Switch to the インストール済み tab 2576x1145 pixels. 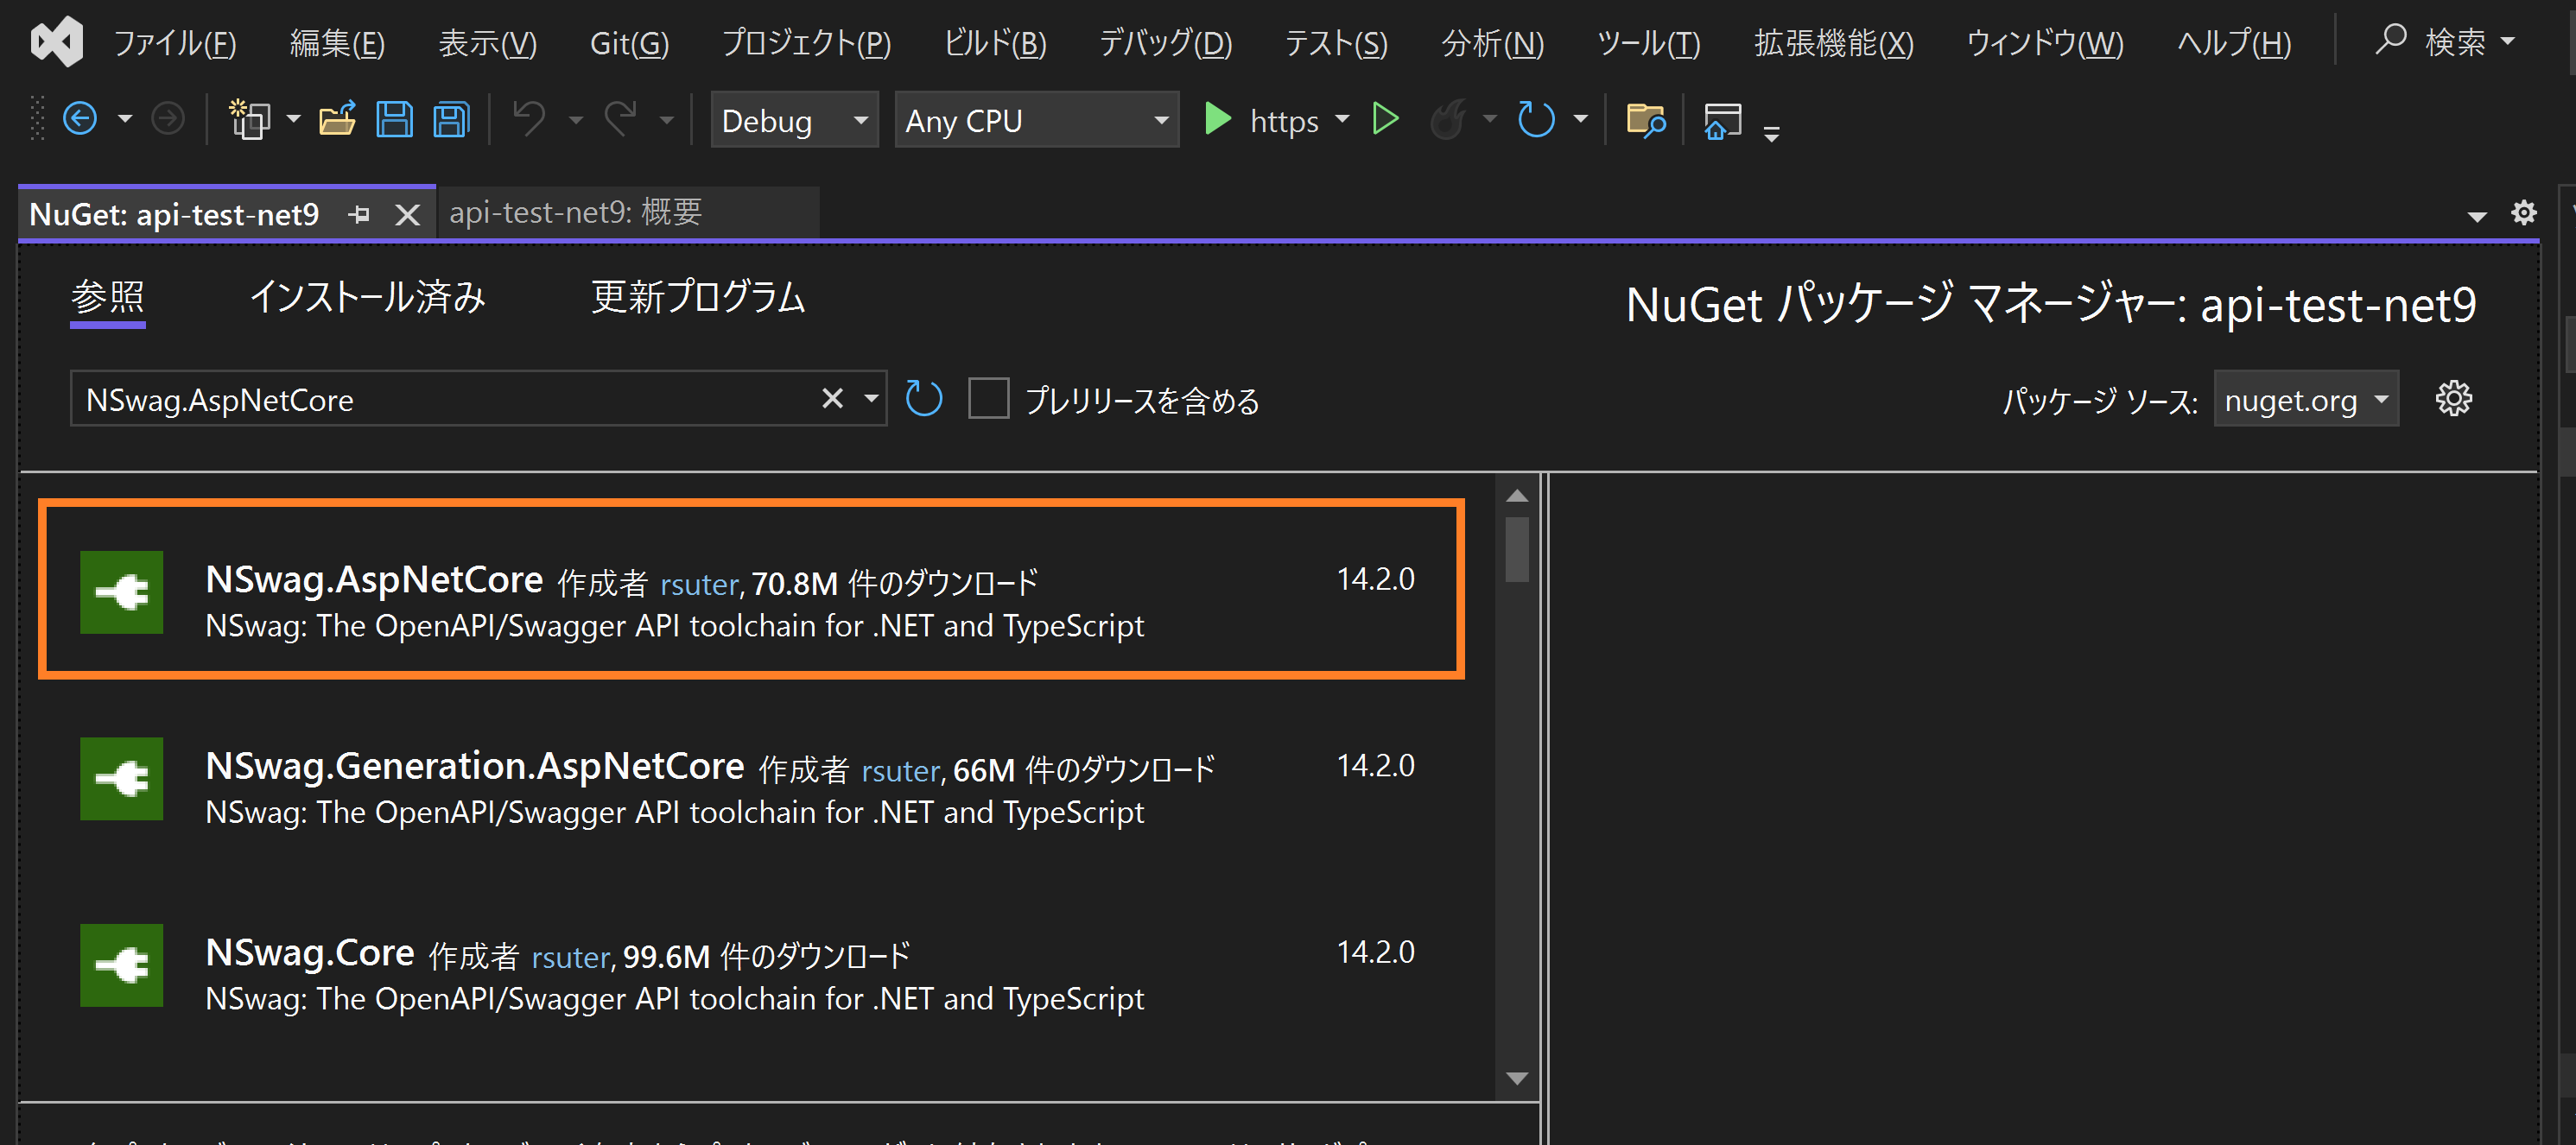point(367,297)
